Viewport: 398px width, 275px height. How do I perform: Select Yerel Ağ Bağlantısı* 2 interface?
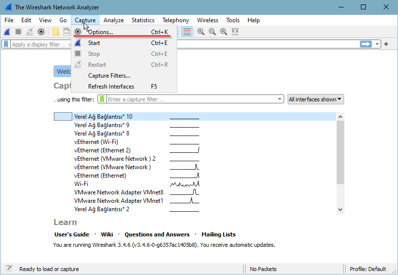click(195, 209)
